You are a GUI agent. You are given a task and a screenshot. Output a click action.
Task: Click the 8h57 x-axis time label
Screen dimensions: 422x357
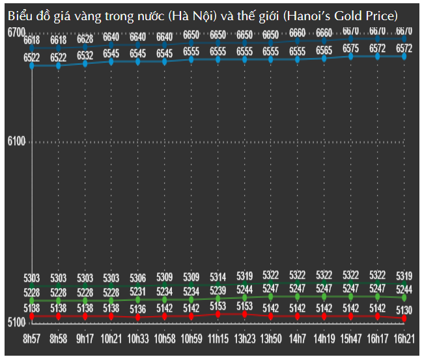[32, 339]
